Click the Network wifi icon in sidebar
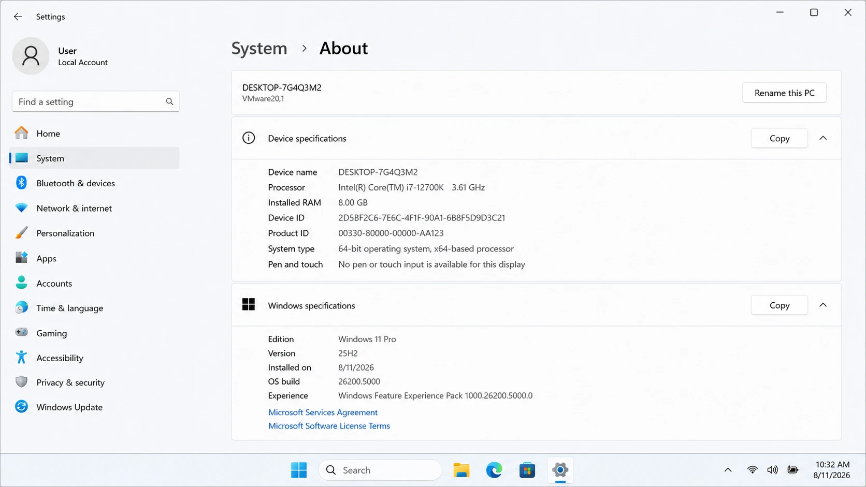This screenshot has width=866, height=487. point(21,208)
